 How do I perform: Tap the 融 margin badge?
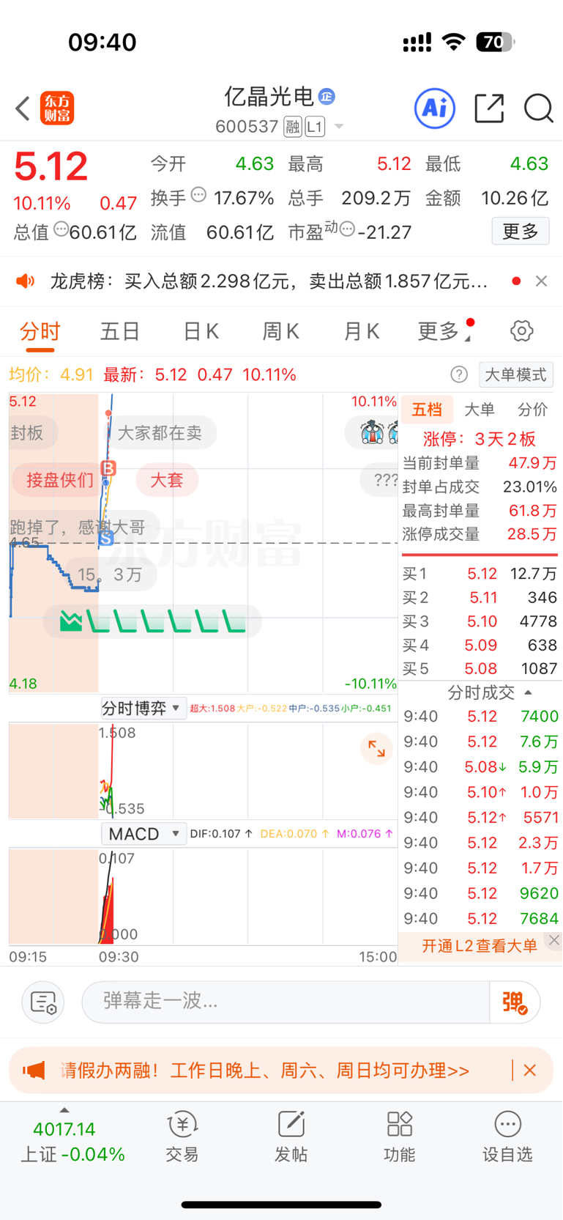coord(293,127)
